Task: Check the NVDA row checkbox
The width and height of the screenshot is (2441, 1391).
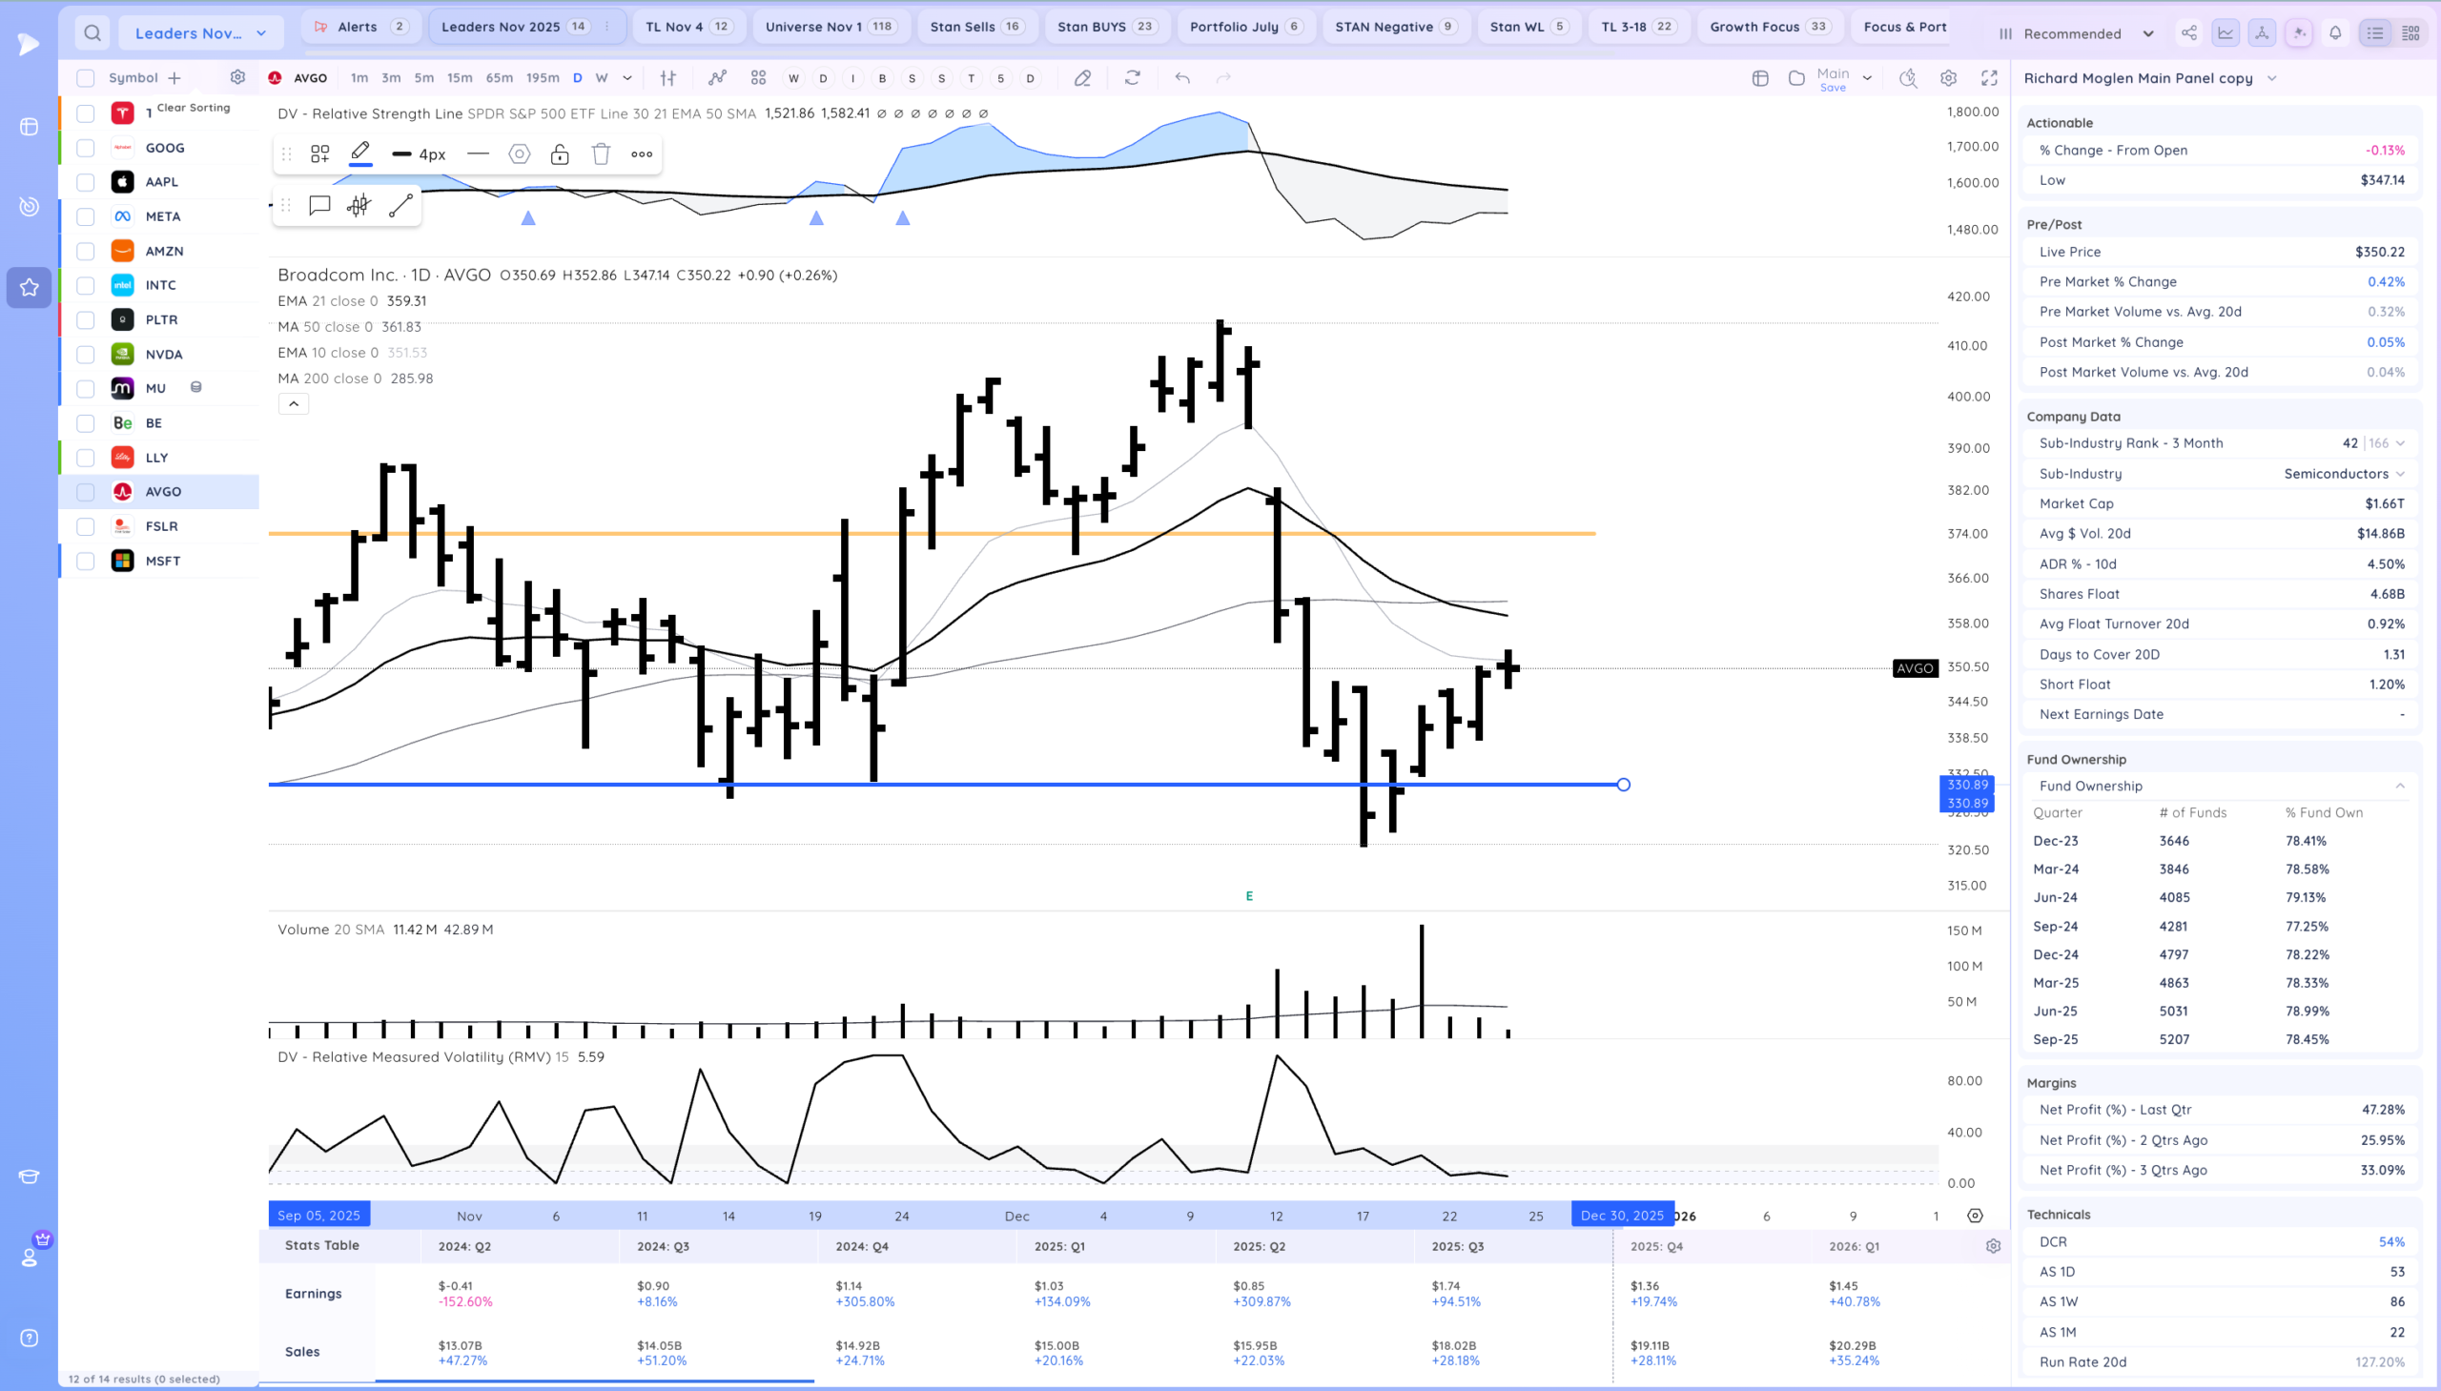Action: tap(86, 355)
